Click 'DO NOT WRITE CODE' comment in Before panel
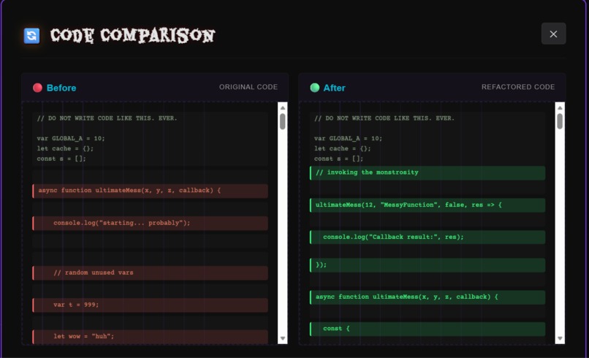Image resolution: width=589 pixels, height=358 pixels. tap(107, 118)
